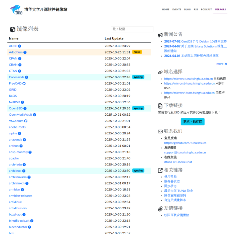Open the mirrors6 IPv6 domain link

click(x=189, y=84)
